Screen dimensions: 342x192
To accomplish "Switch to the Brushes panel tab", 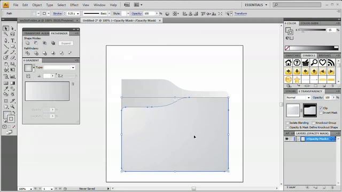I will pyautogui.click(x=324, y=55).
